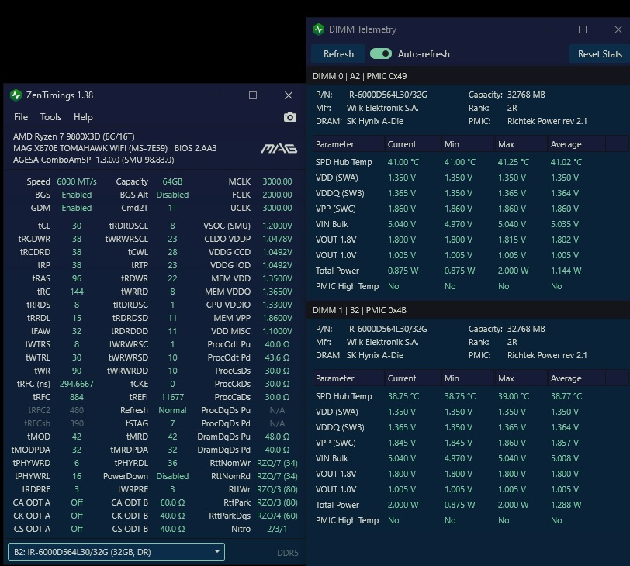Maximize the DIMM Telemetry window
Screen dimensions: 630x566
[583, 29]
